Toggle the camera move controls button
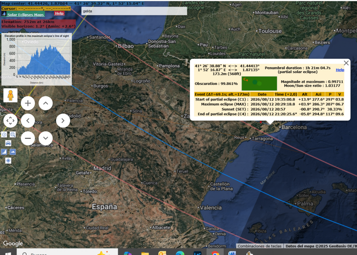Image resolution: width=357 pixels, height=255 pixels. point(10,121)
